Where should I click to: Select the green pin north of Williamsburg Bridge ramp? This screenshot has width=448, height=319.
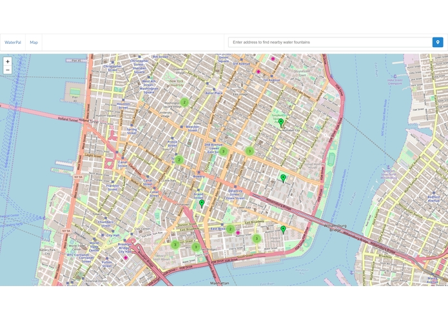[x=283, y=178]
